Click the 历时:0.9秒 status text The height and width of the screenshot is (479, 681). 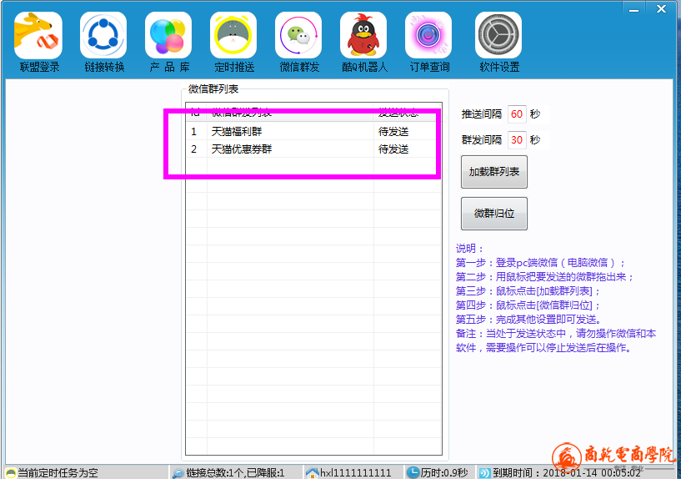(x=444, y=473)
